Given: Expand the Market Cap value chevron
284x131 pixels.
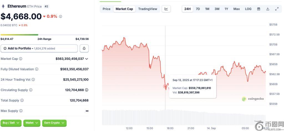Looking at the screenshot, I should click(x=87, y=59).
